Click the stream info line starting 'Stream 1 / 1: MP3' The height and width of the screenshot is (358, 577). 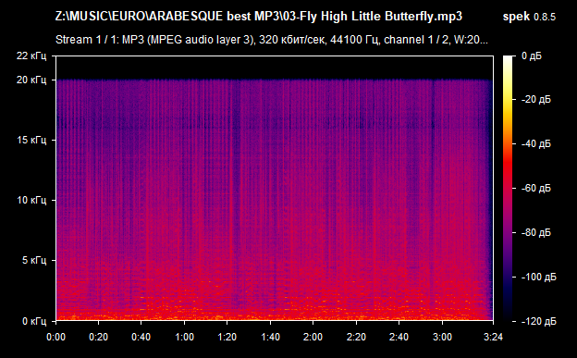(x=272, y=40)
